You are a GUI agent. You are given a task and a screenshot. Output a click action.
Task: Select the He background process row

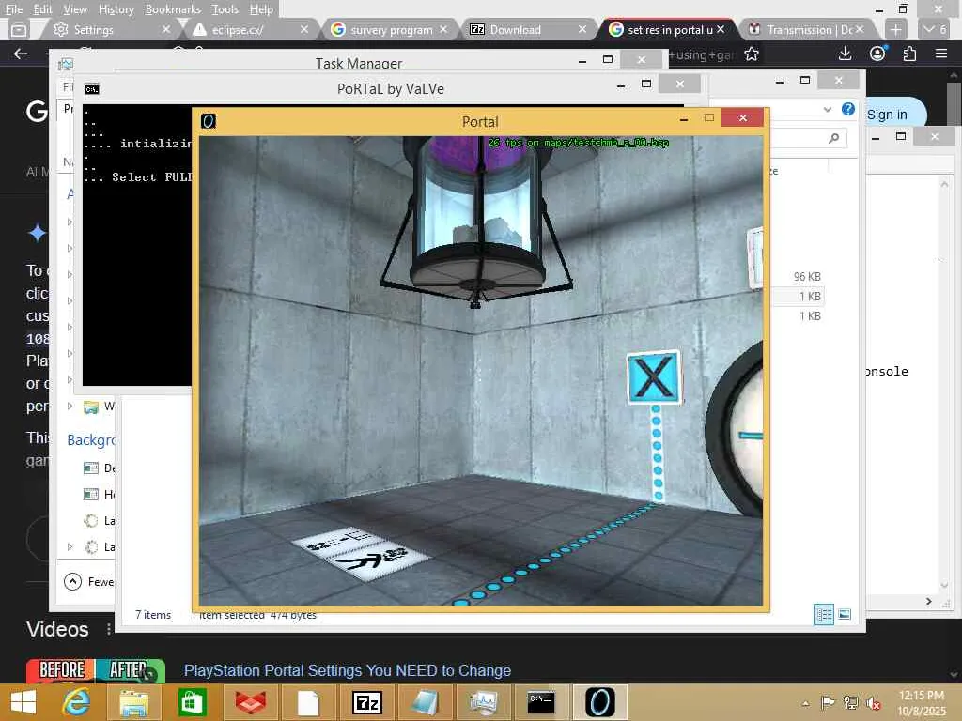tap(98, 494)
